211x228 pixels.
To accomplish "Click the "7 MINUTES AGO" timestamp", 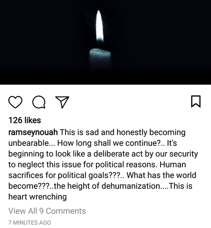I will pyautogui.click(x=30, y=223).
